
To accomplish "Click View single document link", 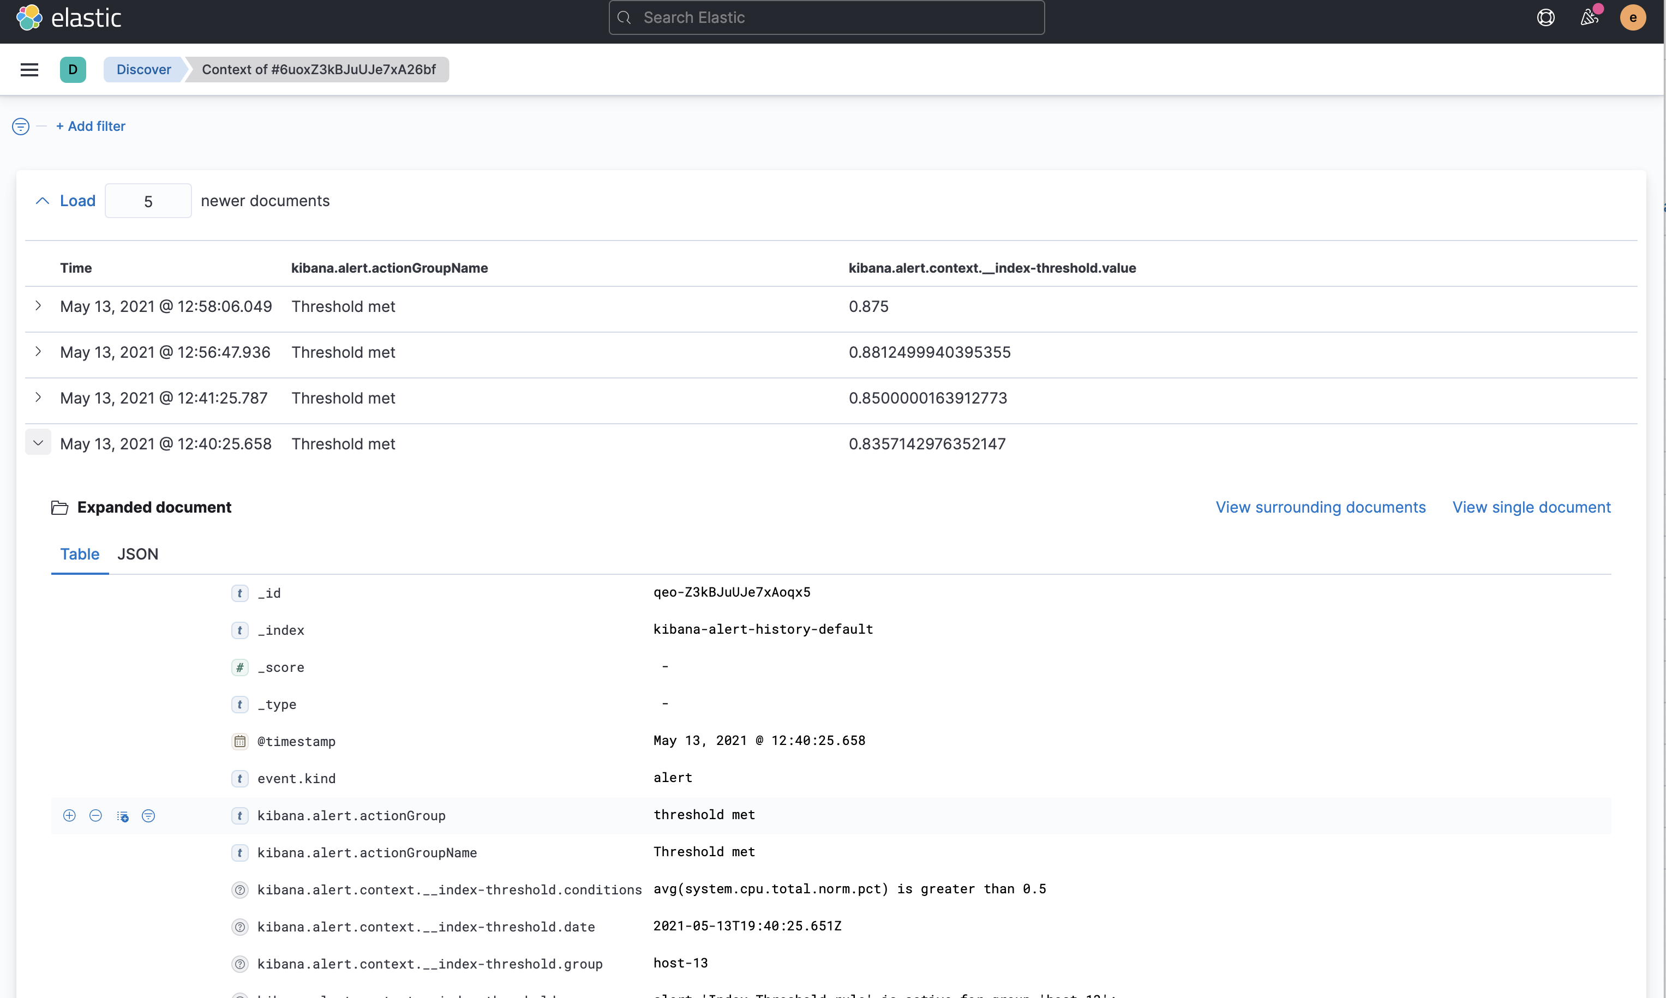I will [1532, 506].
